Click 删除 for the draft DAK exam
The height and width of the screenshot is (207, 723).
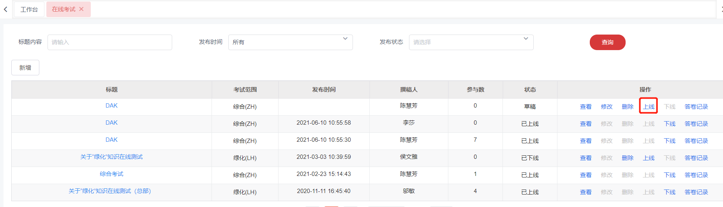(x=628, y=107)
